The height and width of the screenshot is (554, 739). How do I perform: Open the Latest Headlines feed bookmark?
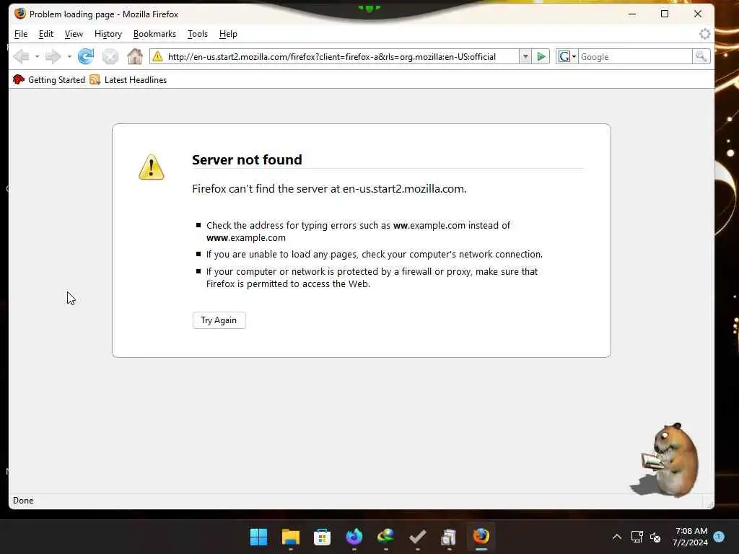pos(128,79)
